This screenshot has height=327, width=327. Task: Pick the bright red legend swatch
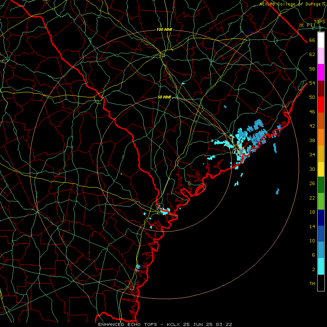[321, 105]
